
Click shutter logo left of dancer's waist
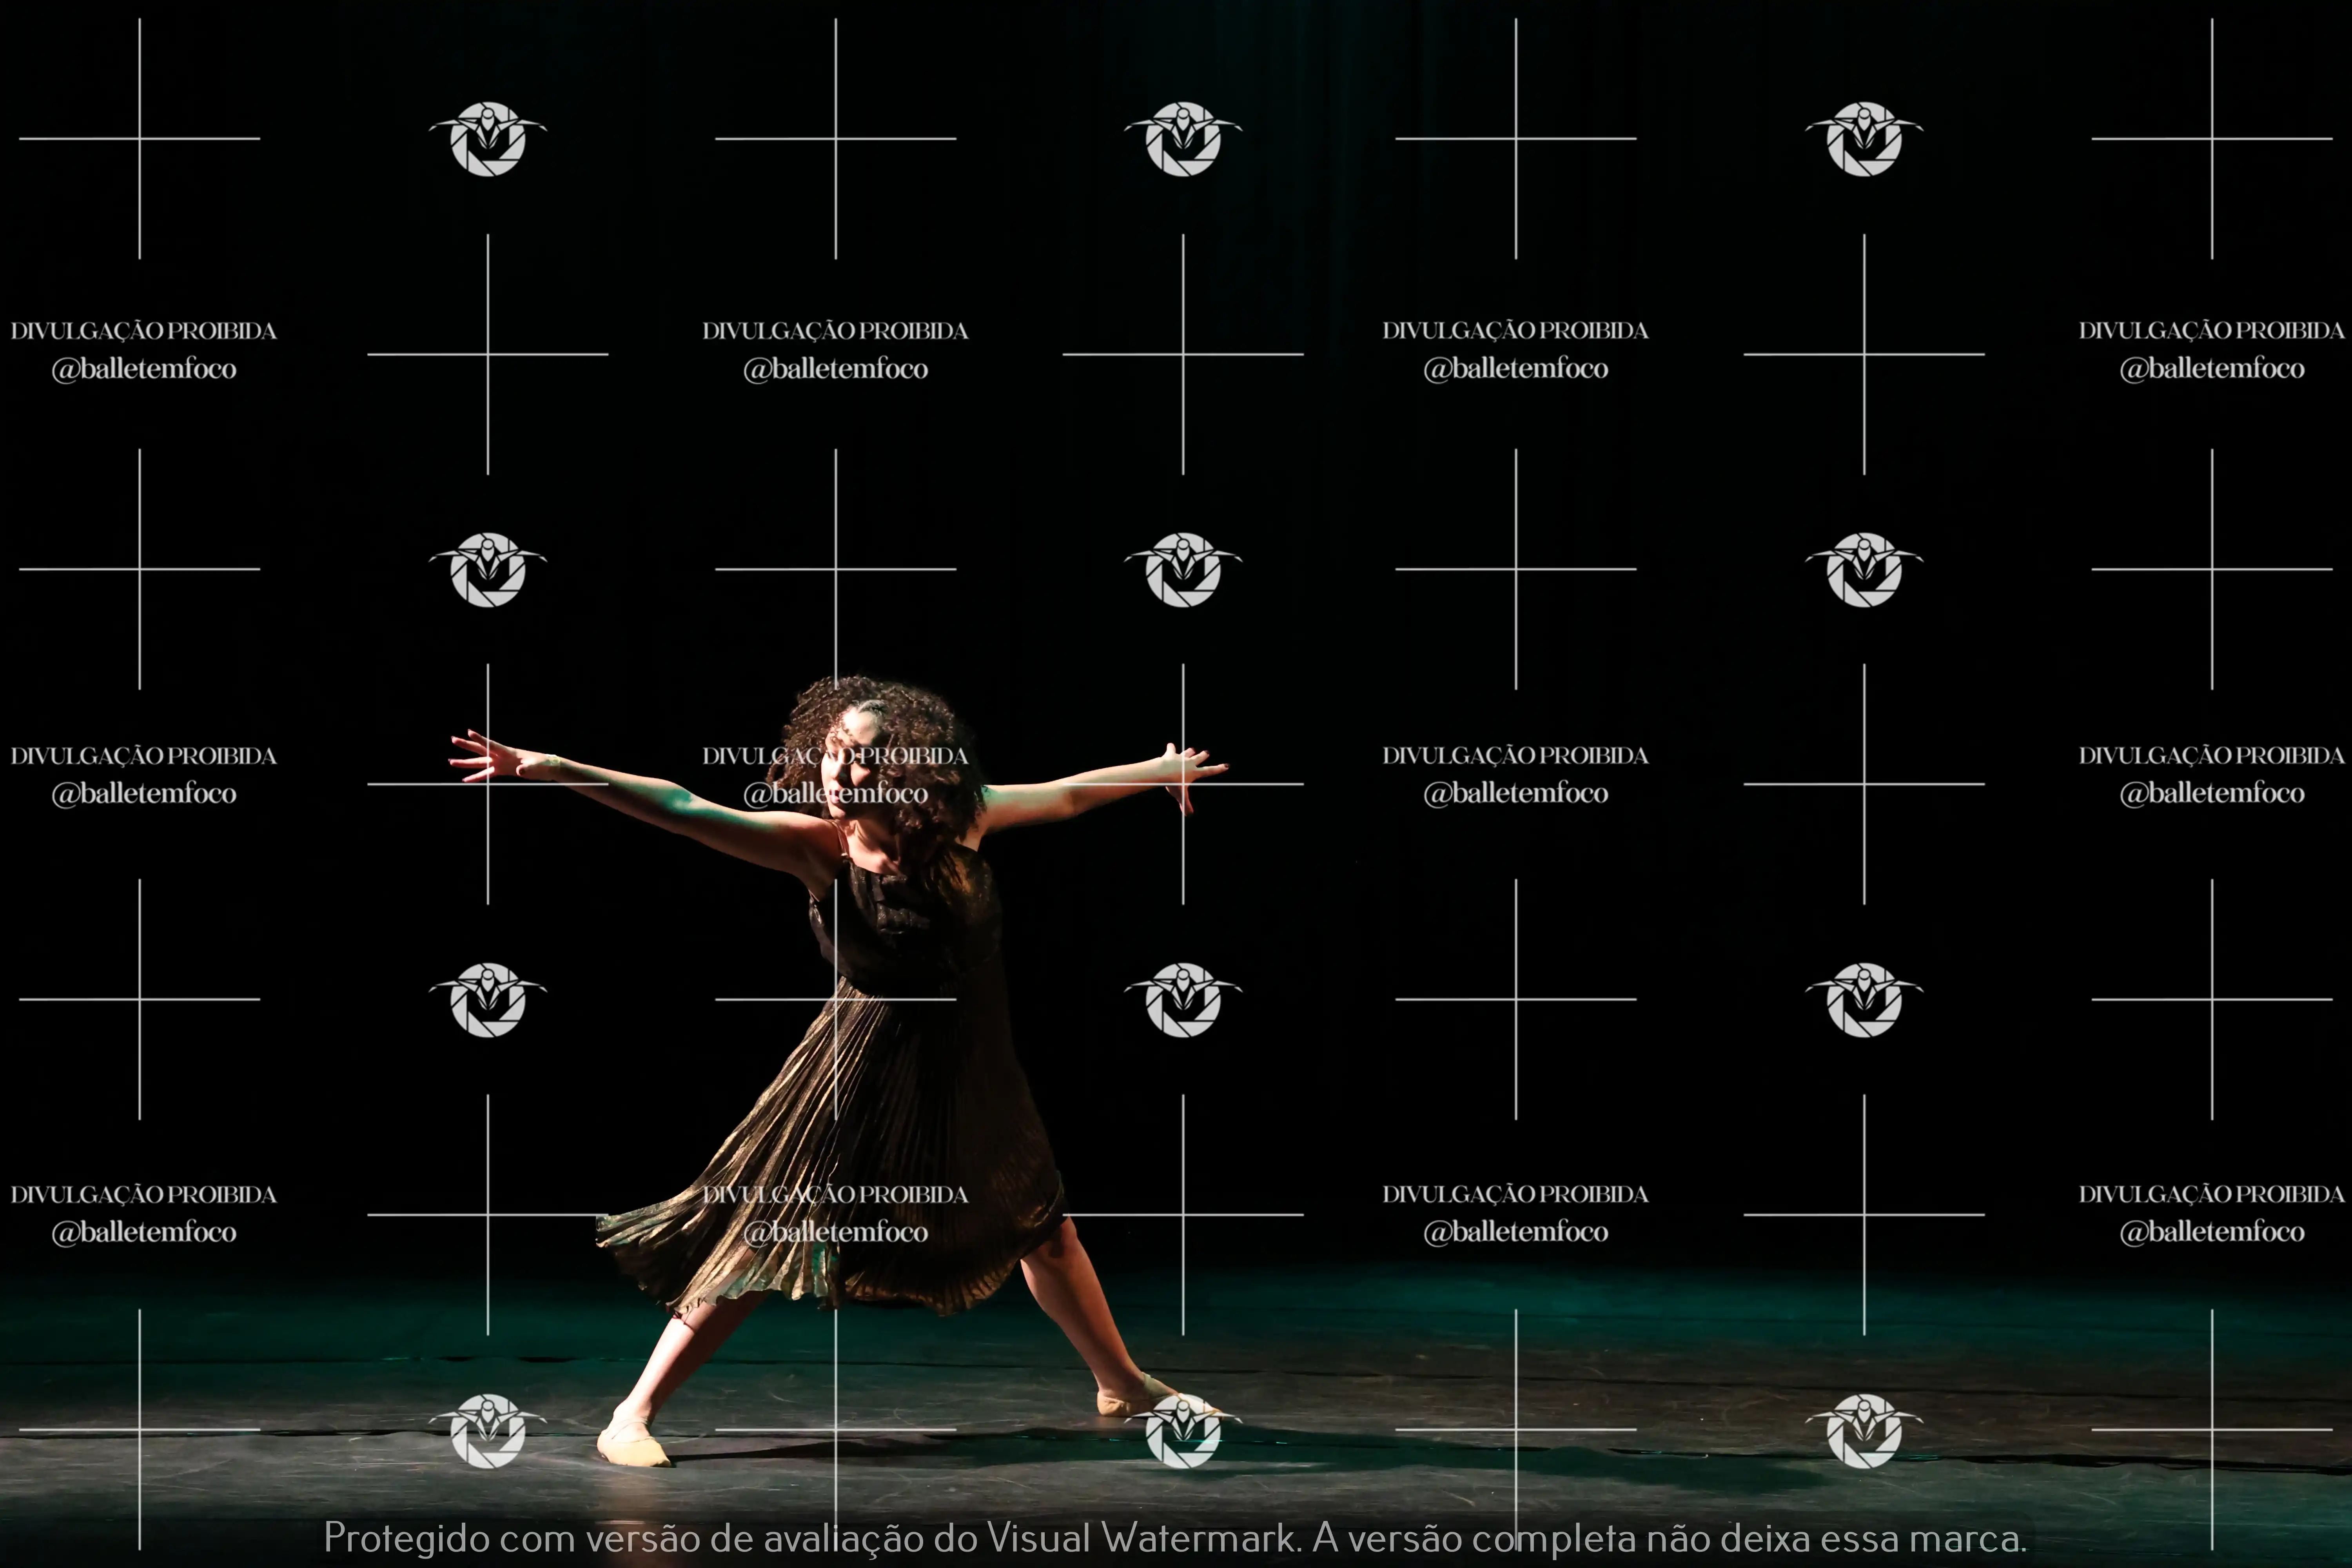click(488, 1000)
